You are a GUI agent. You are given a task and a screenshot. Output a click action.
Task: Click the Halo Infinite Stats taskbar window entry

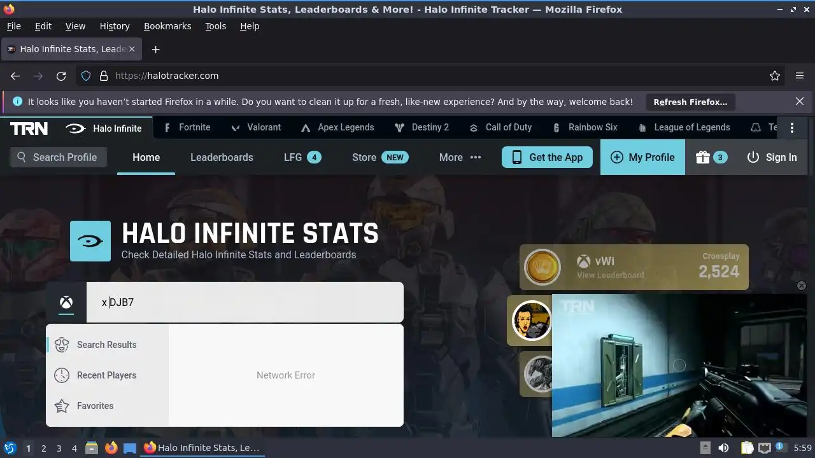click(202, 448)
